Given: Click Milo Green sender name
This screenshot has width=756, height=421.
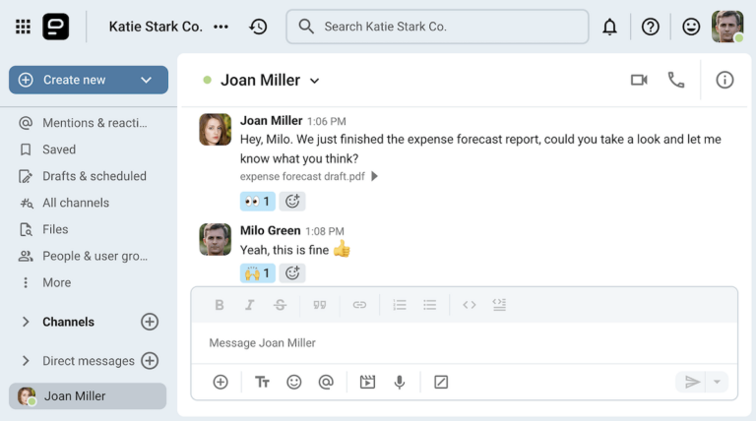Looking at the screenshot, I should click(x=270, y=231).
